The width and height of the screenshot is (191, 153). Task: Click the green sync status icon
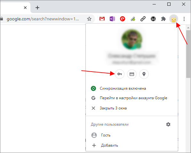click(93, 88)
